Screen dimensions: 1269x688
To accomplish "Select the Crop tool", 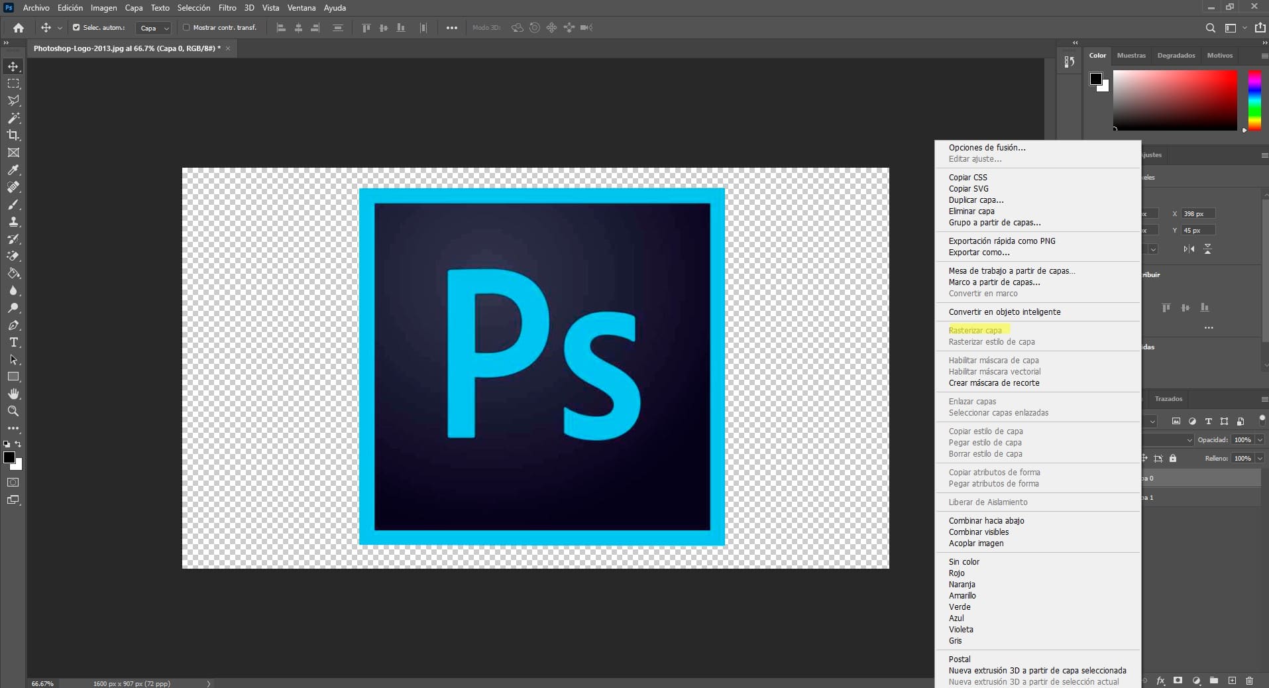I will (x=13, y=135).
